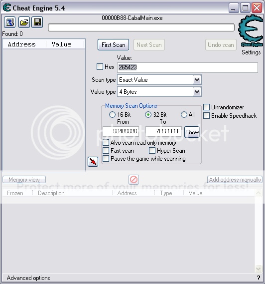Open the question mark about icon
Screen dimensions: 265x284
259,278
